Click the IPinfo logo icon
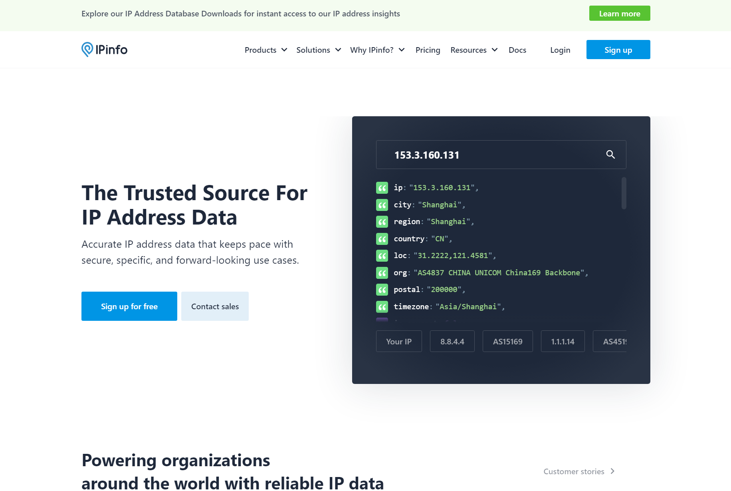Viewport: 731px width, 491px height. pos(87,50)
